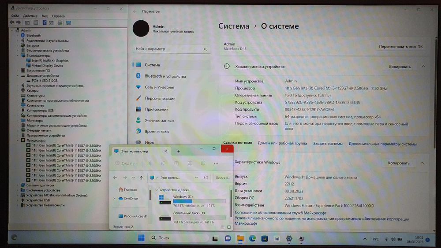The height and width of the screenshot is (248, 441).
Task: Click the back arrow in Параметры window
Action: pos(135,11)
